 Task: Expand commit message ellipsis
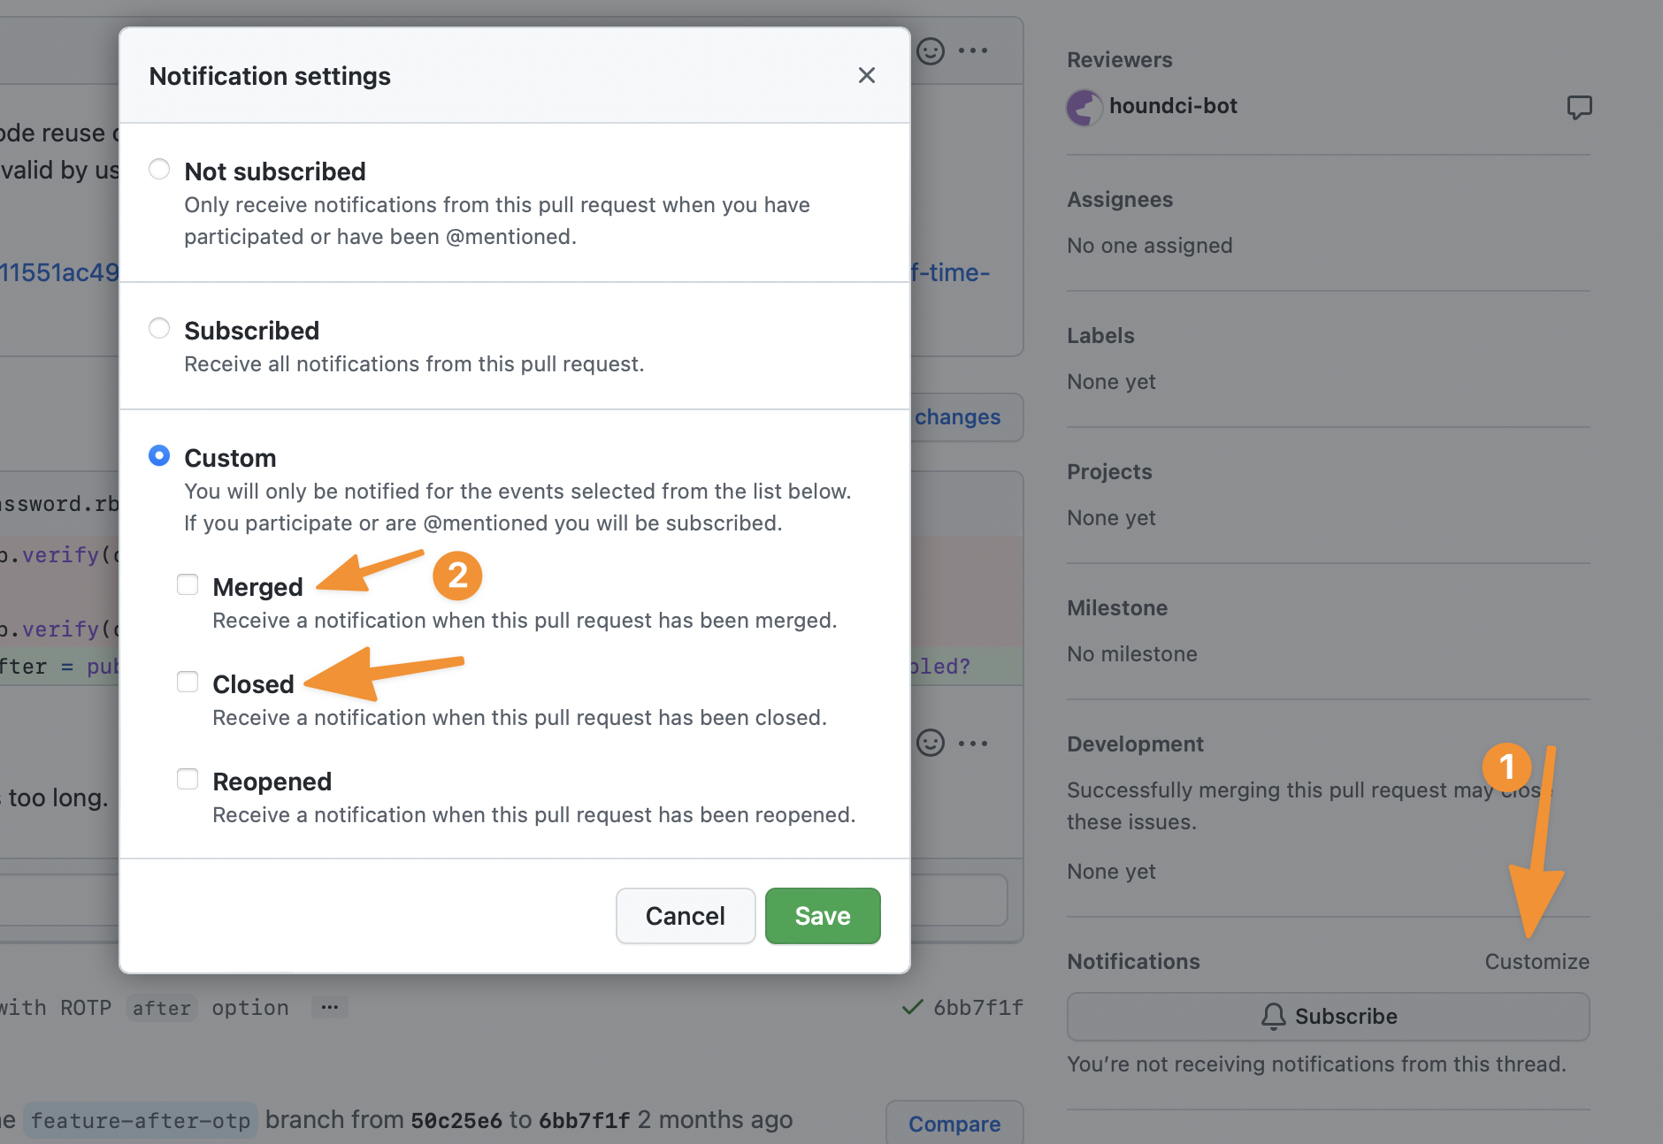(330, 1008)
